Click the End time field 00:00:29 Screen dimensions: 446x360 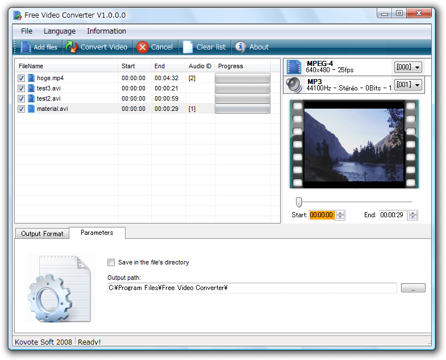393,215
